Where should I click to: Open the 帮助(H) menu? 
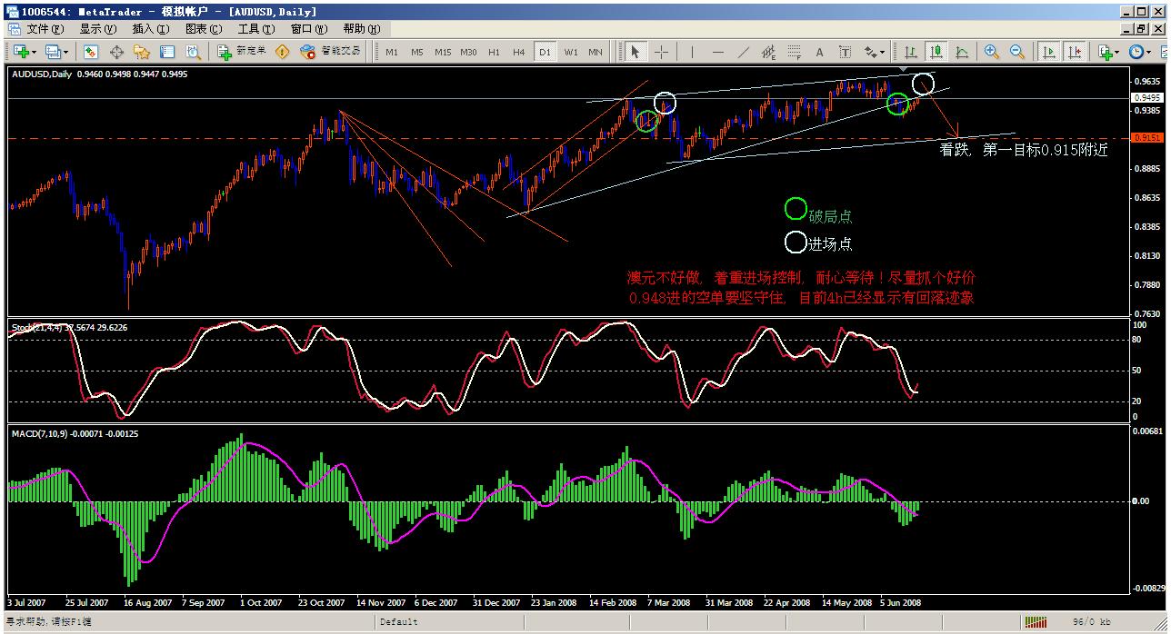click(x=362, y=29)
